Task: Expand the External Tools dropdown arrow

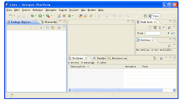Action: 52,16
